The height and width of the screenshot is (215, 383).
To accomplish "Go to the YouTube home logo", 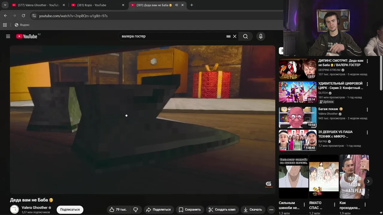I will 27,36.
